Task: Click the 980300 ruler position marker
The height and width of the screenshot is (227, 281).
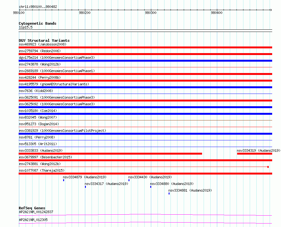Action: click(x=151, y=13)
